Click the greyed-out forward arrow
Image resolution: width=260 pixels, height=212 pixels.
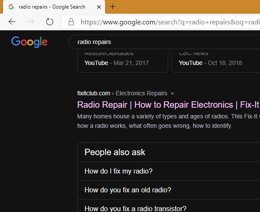pyautogui.click(x=31, y=22)
